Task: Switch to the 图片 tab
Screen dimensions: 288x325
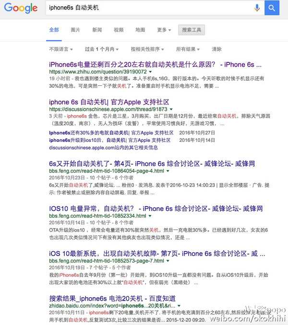Action: tap(75, 30)
